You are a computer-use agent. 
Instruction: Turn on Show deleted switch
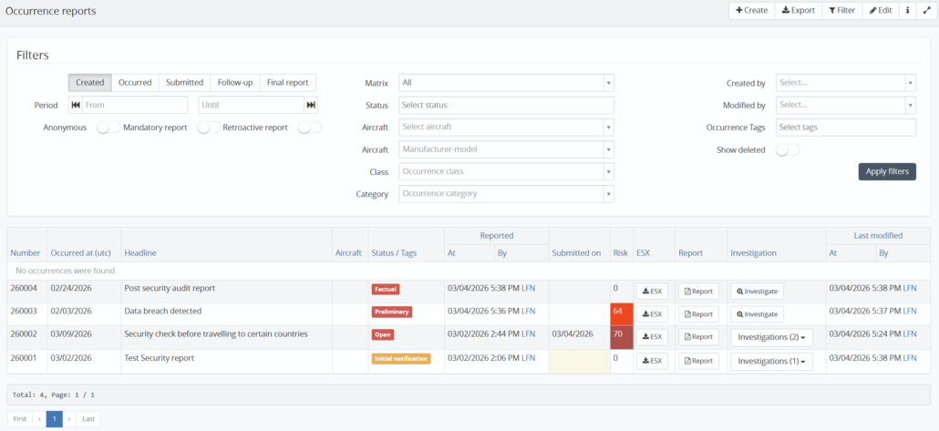point(787,149)
